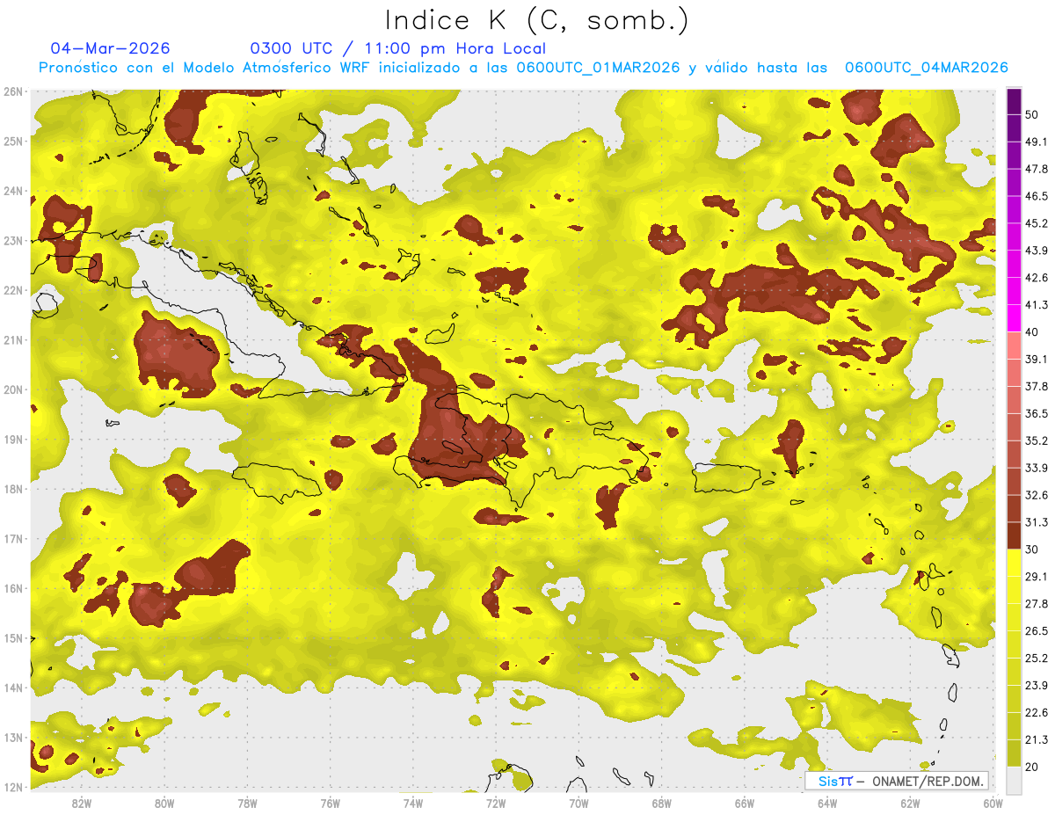
Task: Click the longitude label "80W"
Action: pyautogui.click(x=164, y=804)
